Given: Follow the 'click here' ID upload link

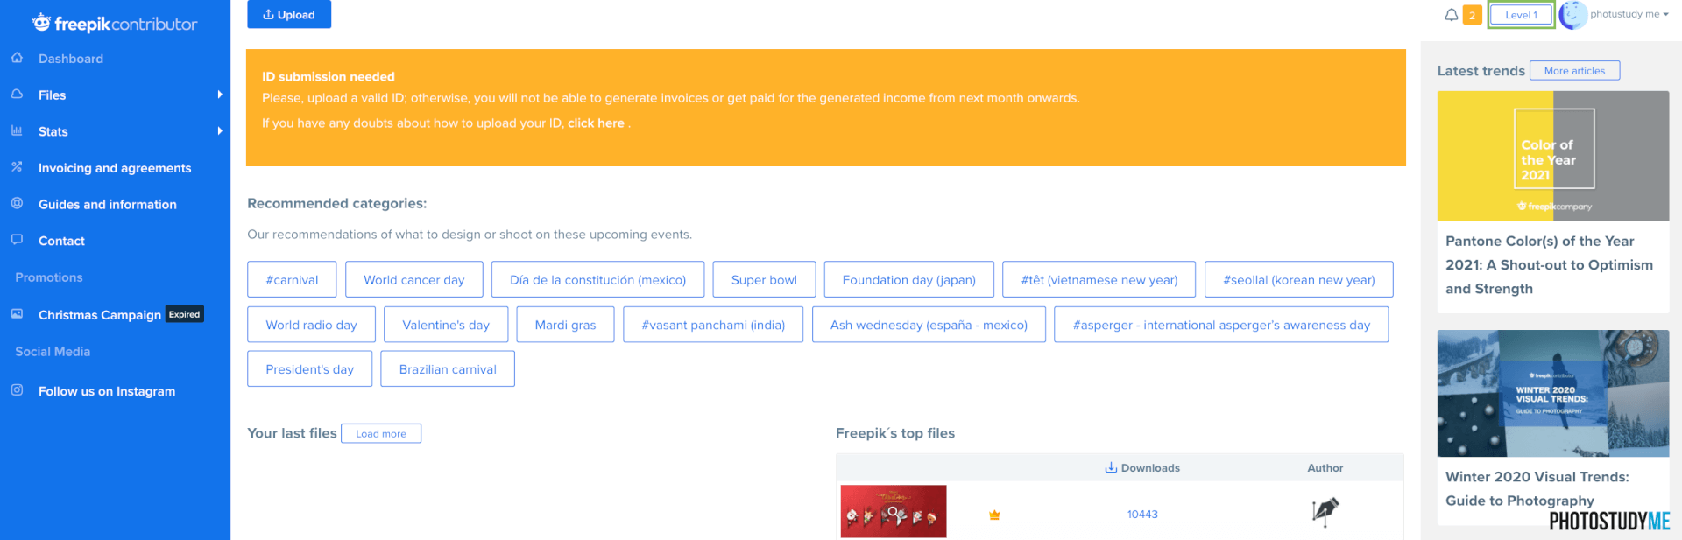Looking at the screenshot, I should (596, 123).
